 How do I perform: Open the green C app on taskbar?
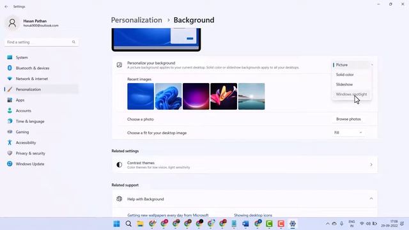(x=269, y=224)
